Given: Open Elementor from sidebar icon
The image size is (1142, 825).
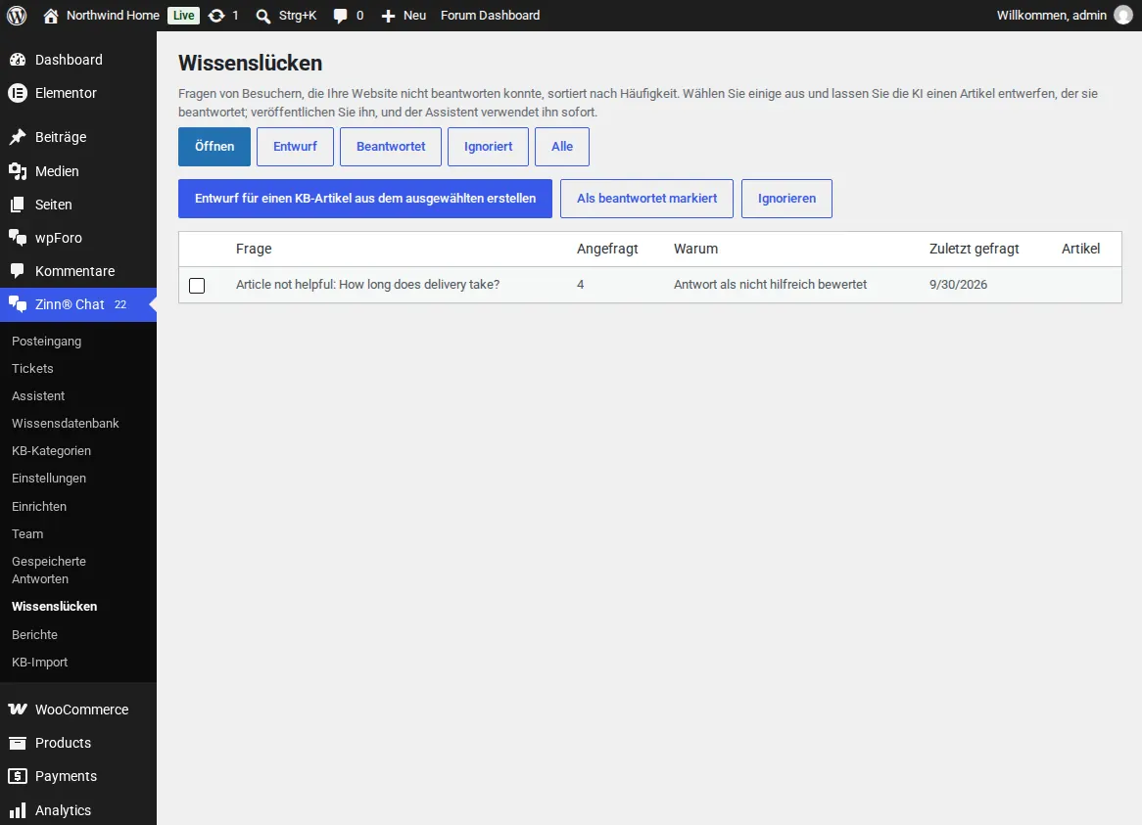Looking at the screenshot, I should pos(18,93).
